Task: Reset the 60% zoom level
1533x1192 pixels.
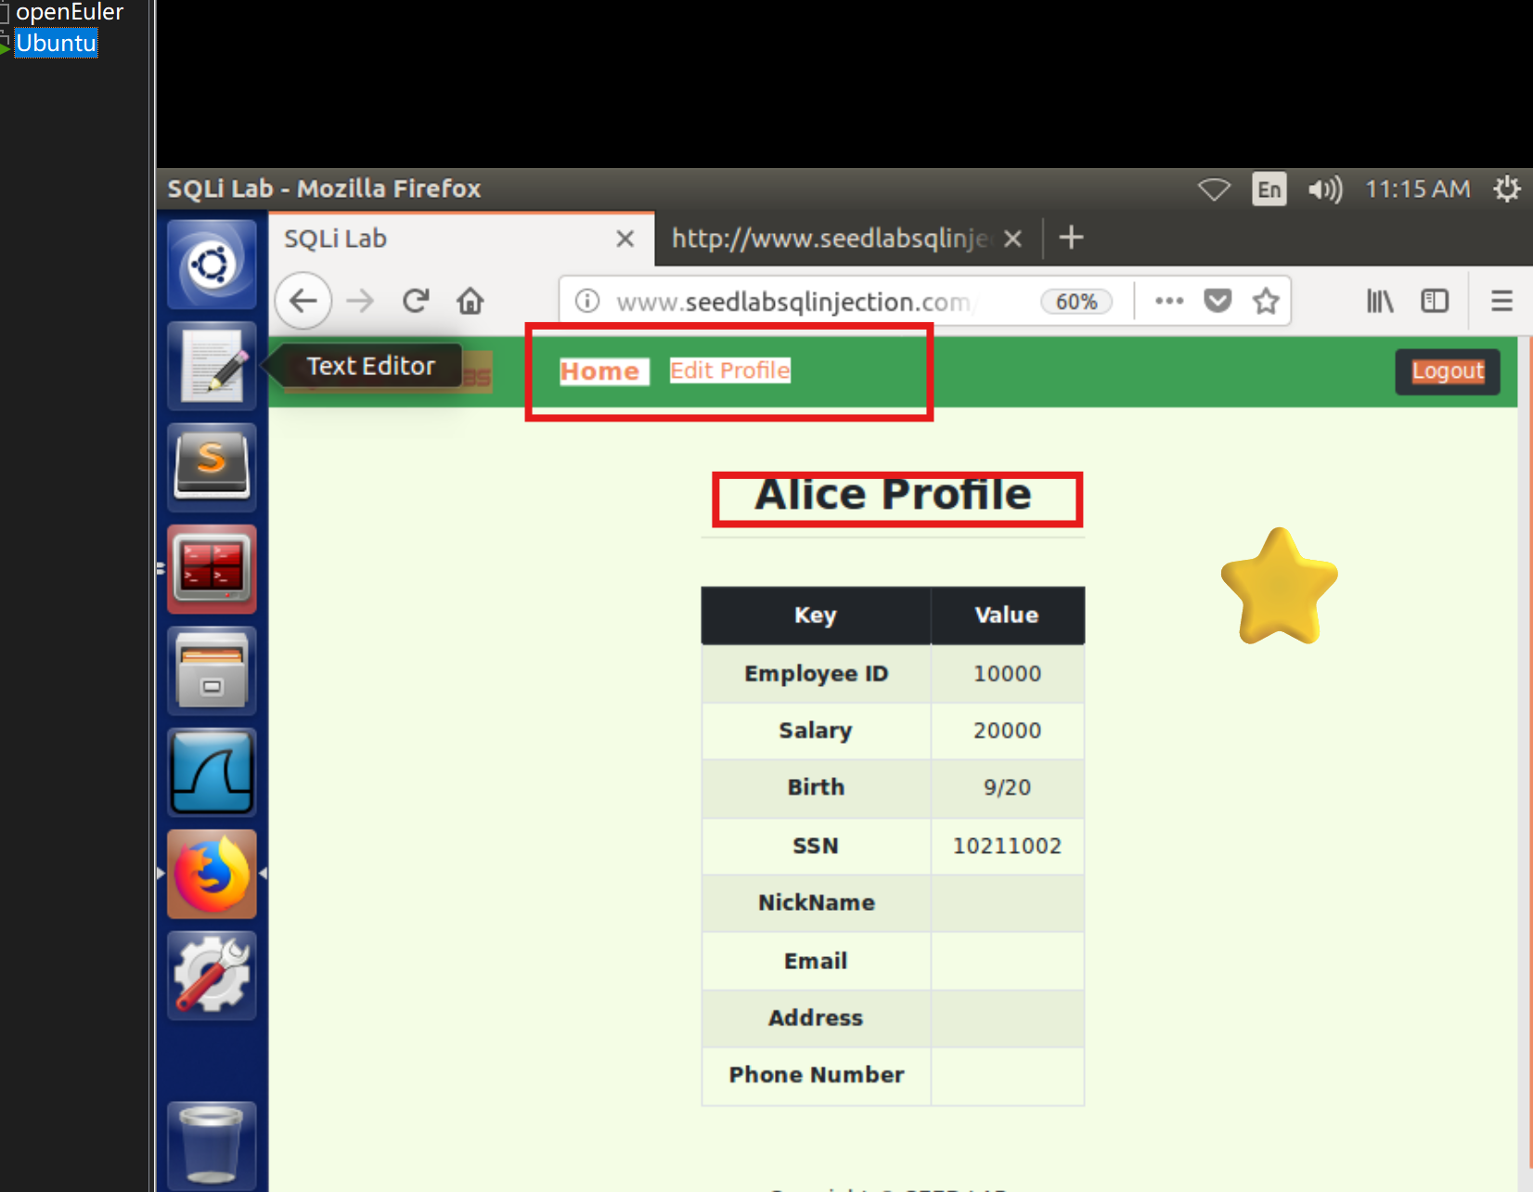Action: 1076,302
